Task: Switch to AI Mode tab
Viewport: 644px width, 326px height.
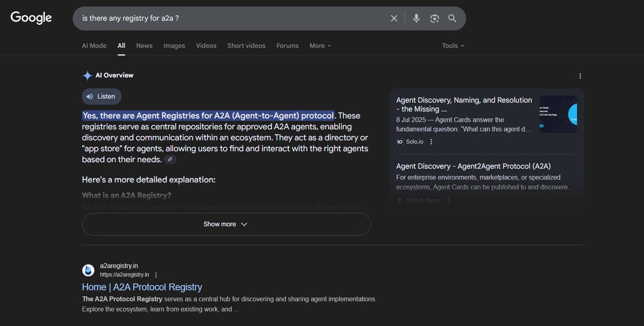Action: pos(94,46)
